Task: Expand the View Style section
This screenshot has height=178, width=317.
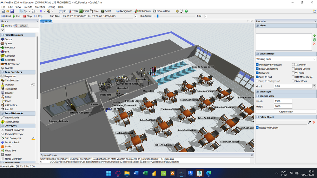Action: (x=257, y=92)
